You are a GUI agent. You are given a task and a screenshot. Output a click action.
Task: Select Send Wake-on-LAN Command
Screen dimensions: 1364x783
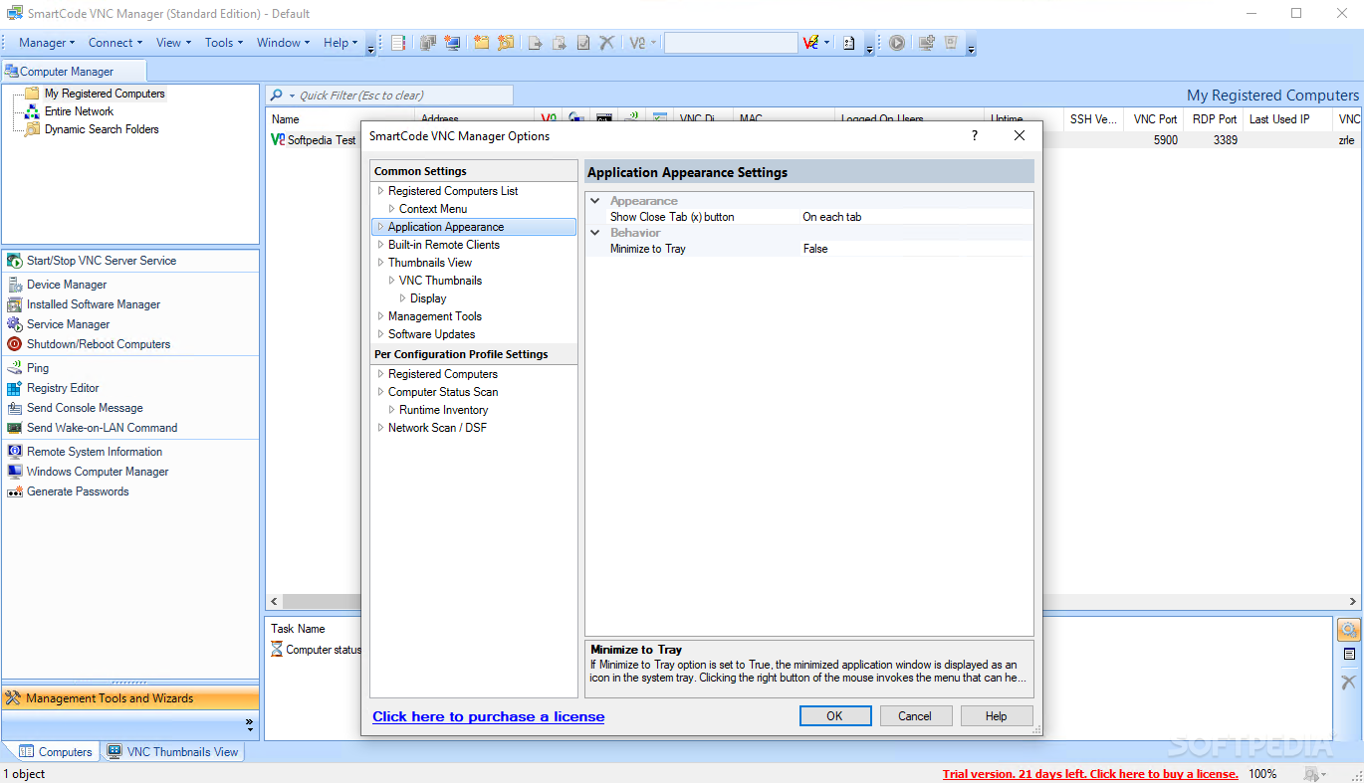pyautogui.click(x=102, y=428)
